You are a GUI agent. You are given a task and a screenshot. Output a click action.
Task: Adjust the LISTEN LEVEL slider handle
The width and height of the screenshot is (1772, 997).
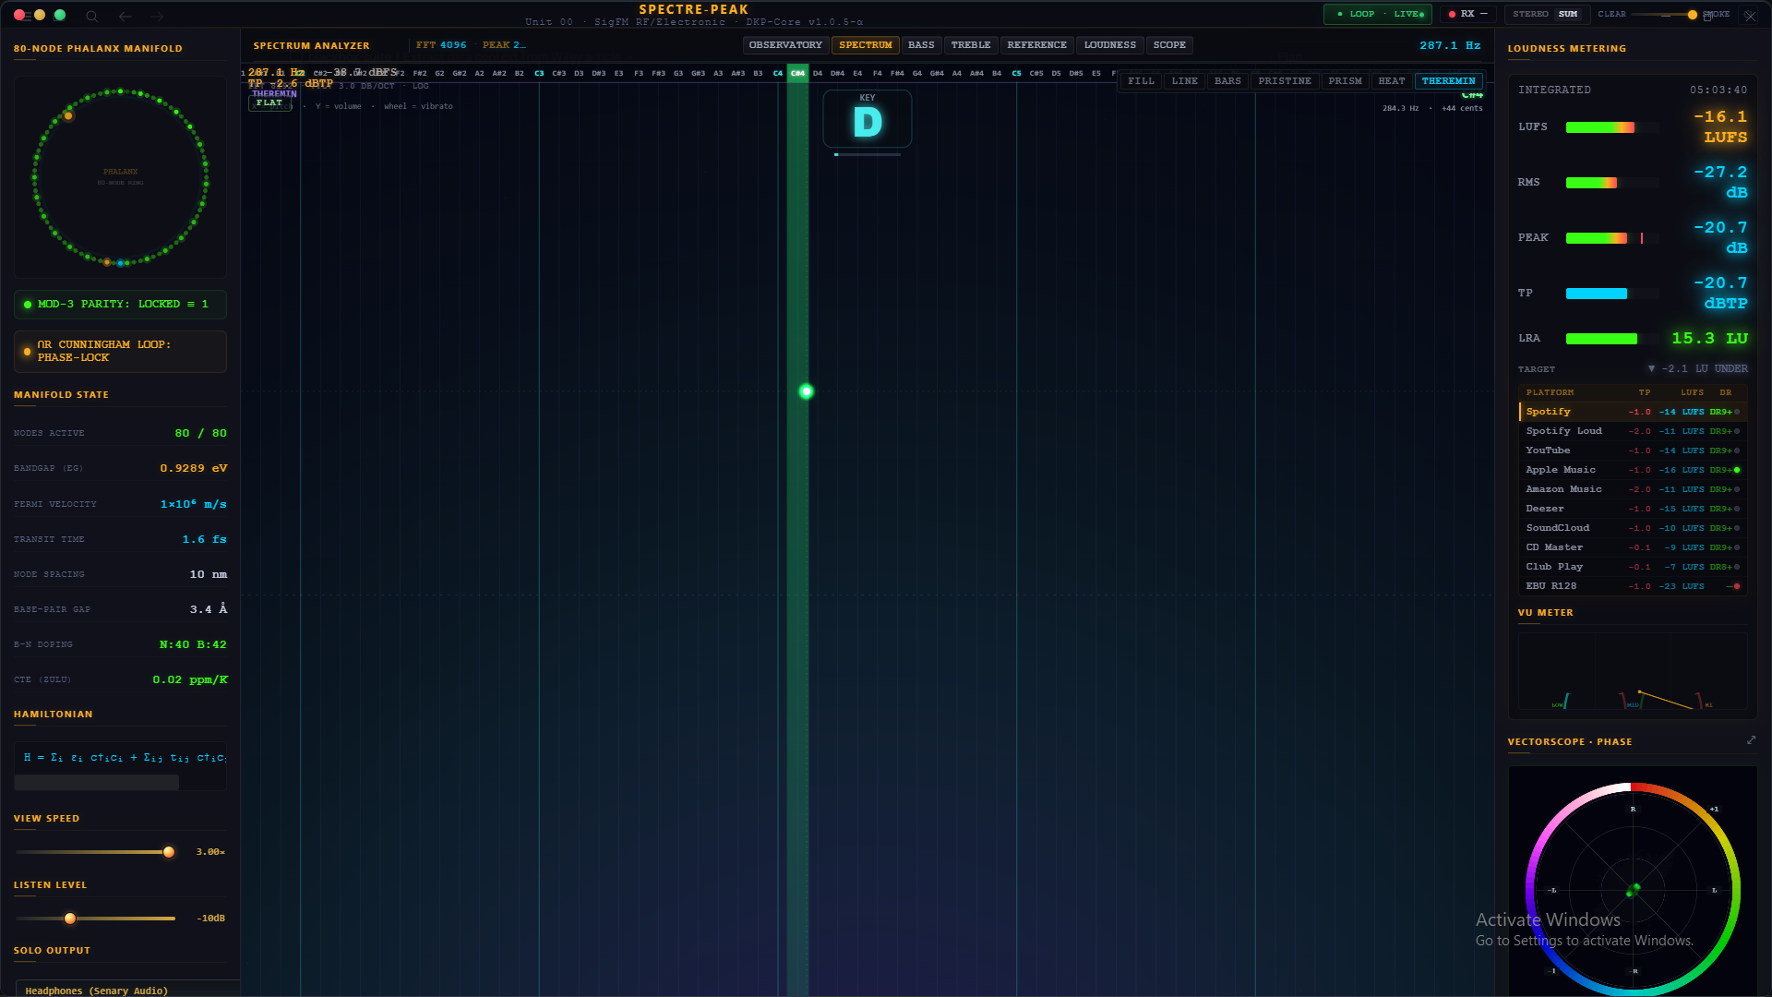click(x=70, y=919)
